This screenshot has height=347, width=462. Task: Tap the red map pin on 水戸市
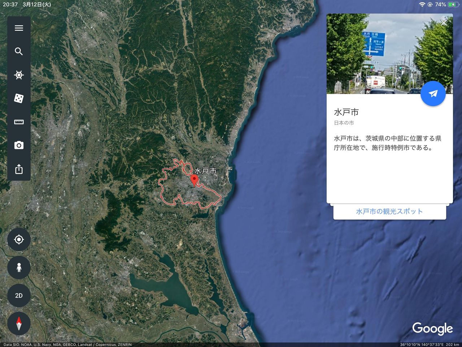coord(195,180)
